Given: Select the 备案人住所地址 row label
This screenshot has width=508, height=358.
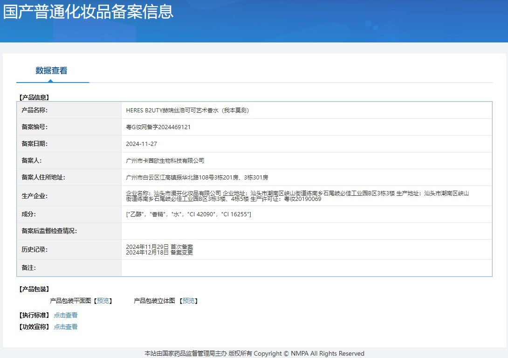Looking at the screenshot, I should click(43, 177).
